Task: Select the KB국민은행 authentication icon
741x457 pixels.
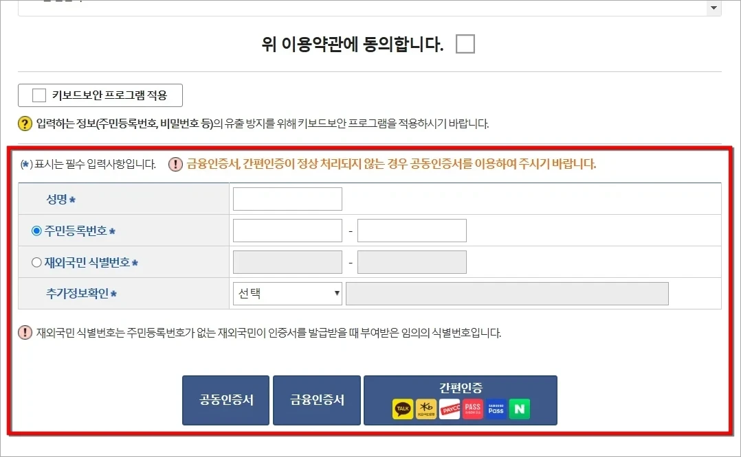Action: click(x=426, y=408)
